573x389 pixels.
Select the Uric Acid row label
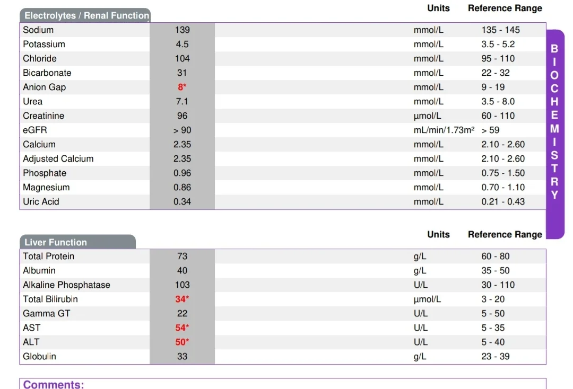(x=41, y=201)
